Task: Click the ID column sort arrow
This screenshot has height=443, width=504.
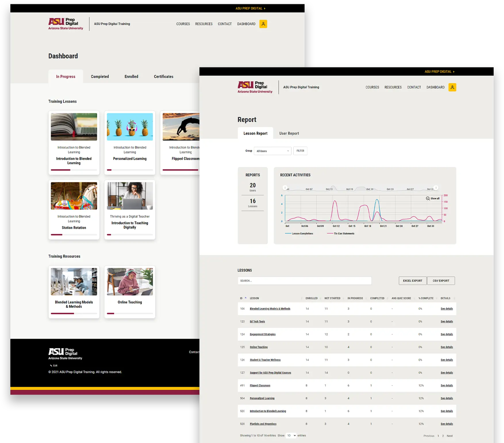Action: pos(245,298)
